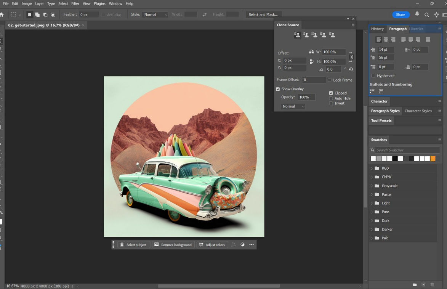This screenshot has height=289, width=447.
Task: Open the overlay blend mode dropdown showing Normal
Action: pyautogui.click(x=293, y=106)
